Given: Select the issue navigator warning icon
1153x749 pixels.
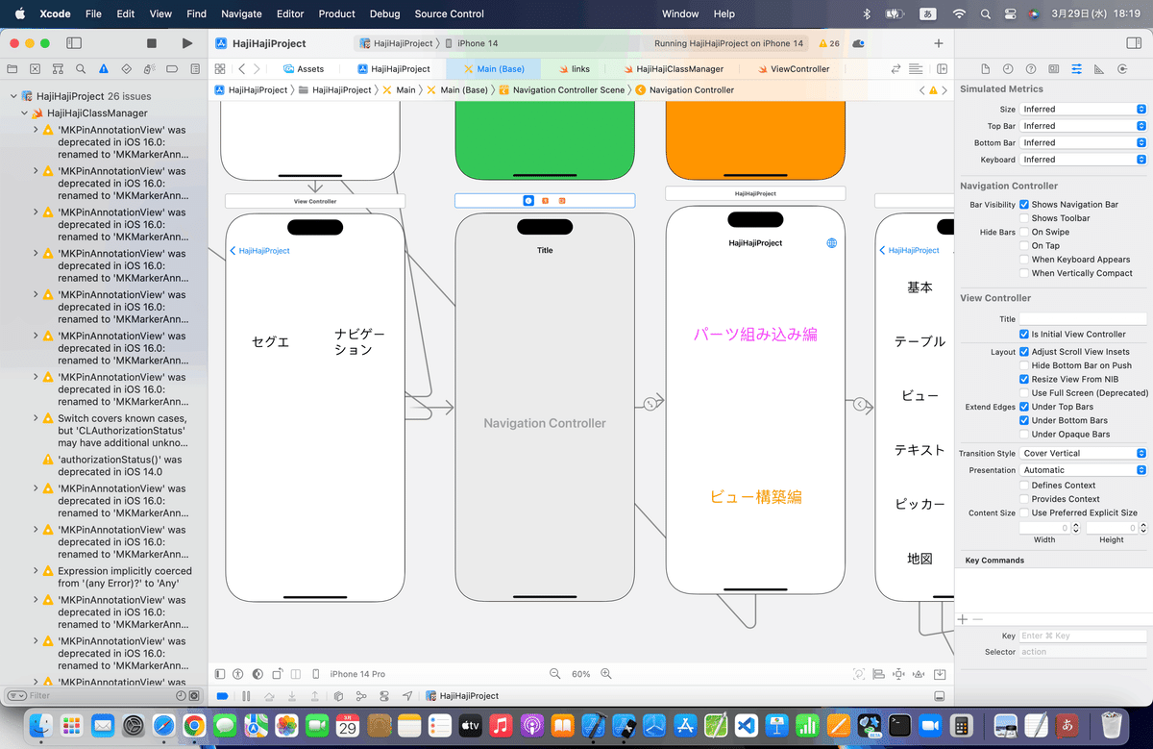Looking at the screenshot, I should pos(103,69).
